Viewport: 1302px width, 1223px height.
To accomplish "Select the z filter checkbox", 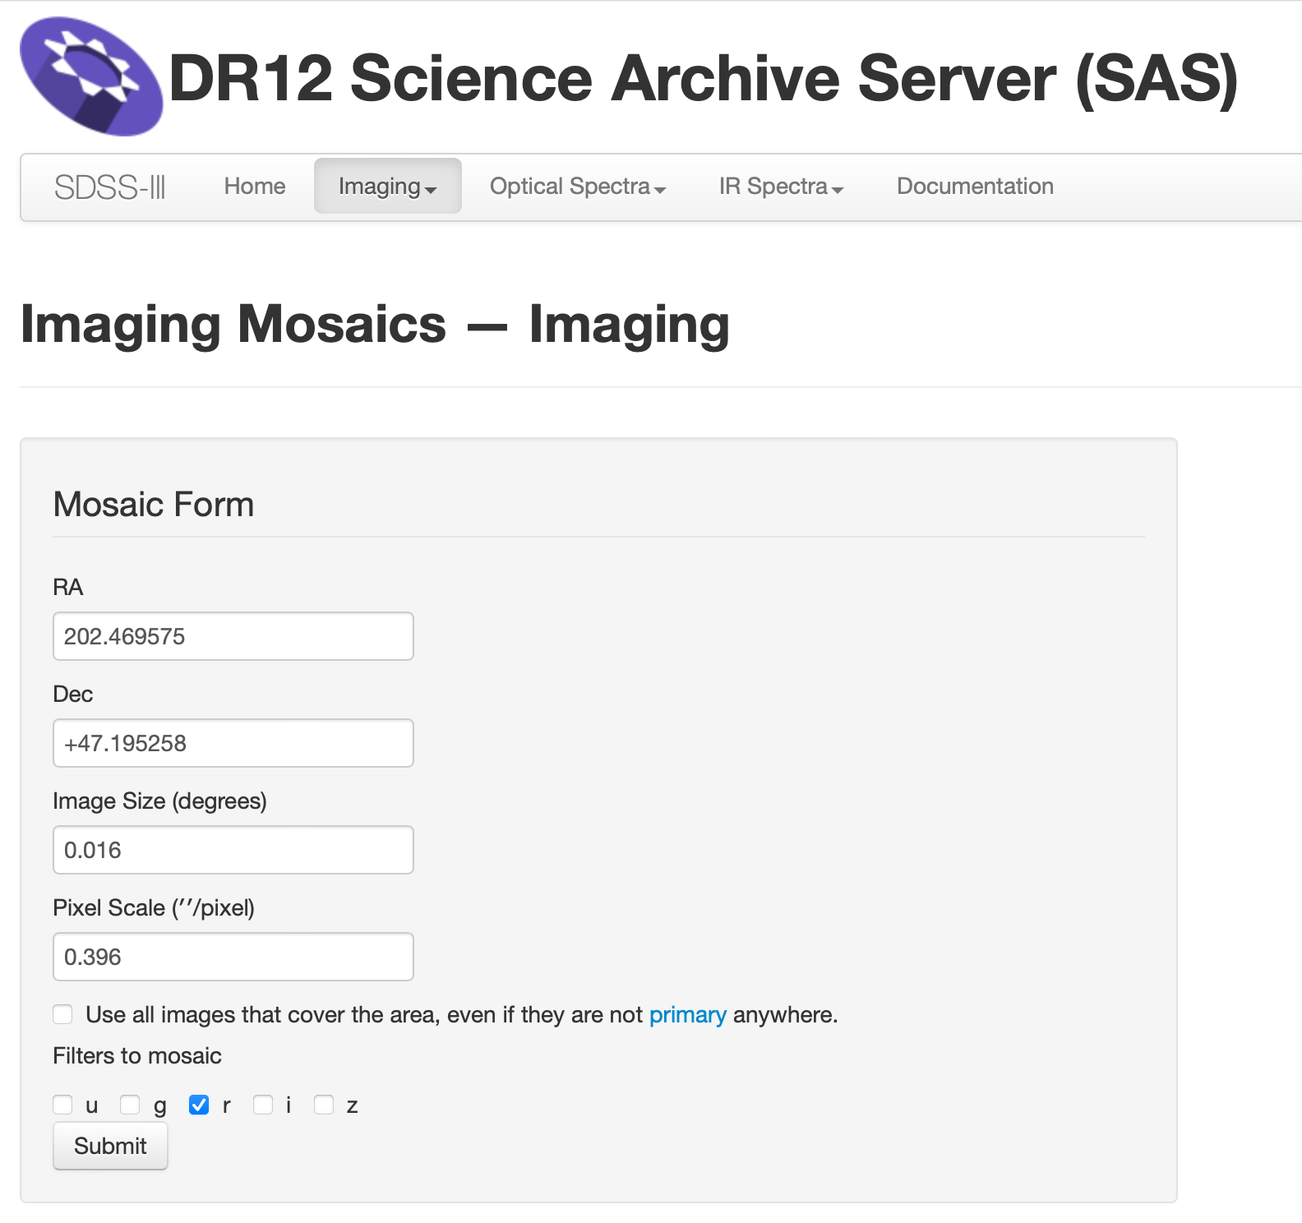I will [x=324, y=1105].
